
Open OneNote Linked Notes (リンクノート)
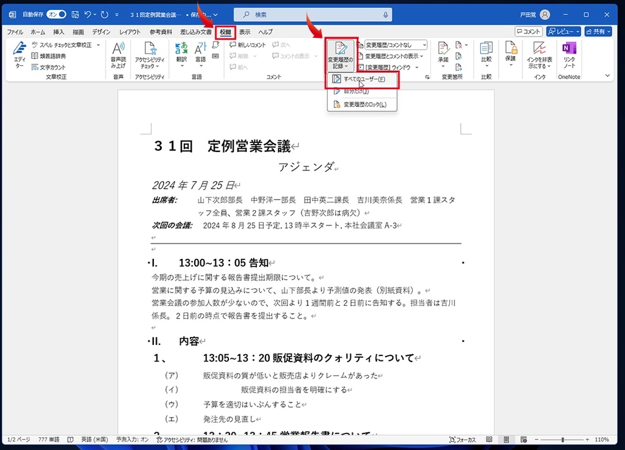coord(569,54)
